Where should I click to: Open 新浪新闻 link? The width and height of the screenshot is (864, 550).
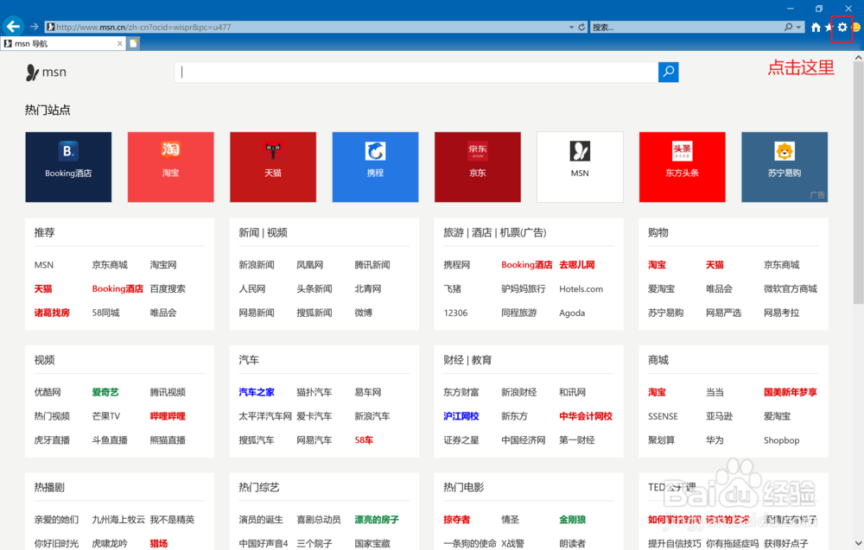(257, 265)
